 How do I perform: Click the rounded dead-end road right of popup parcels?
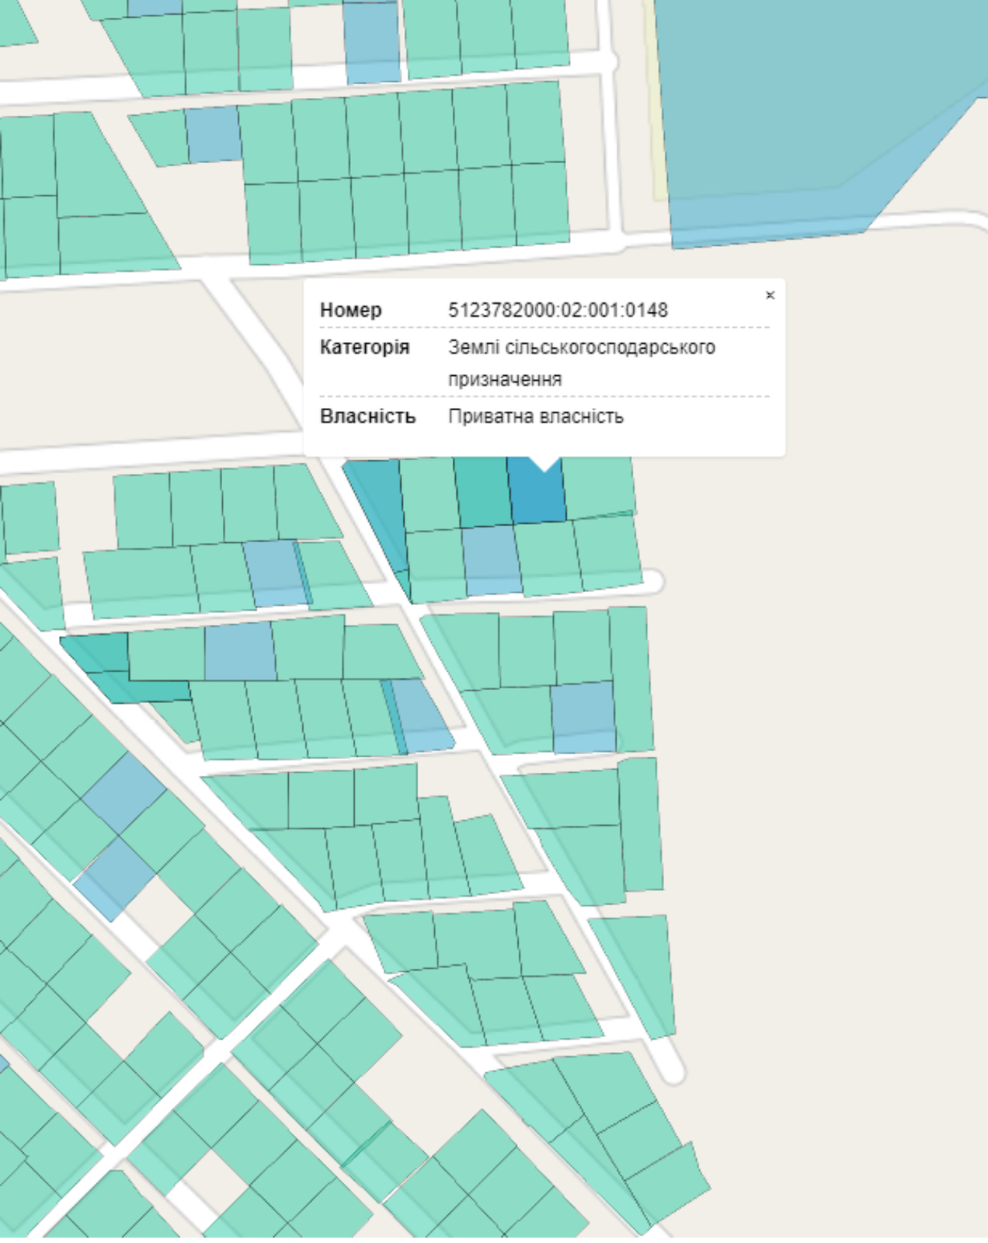[652, 581]
